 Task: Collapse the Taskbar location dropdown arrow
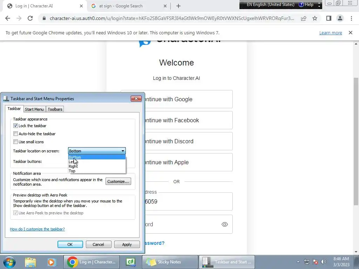click(123, 151)
